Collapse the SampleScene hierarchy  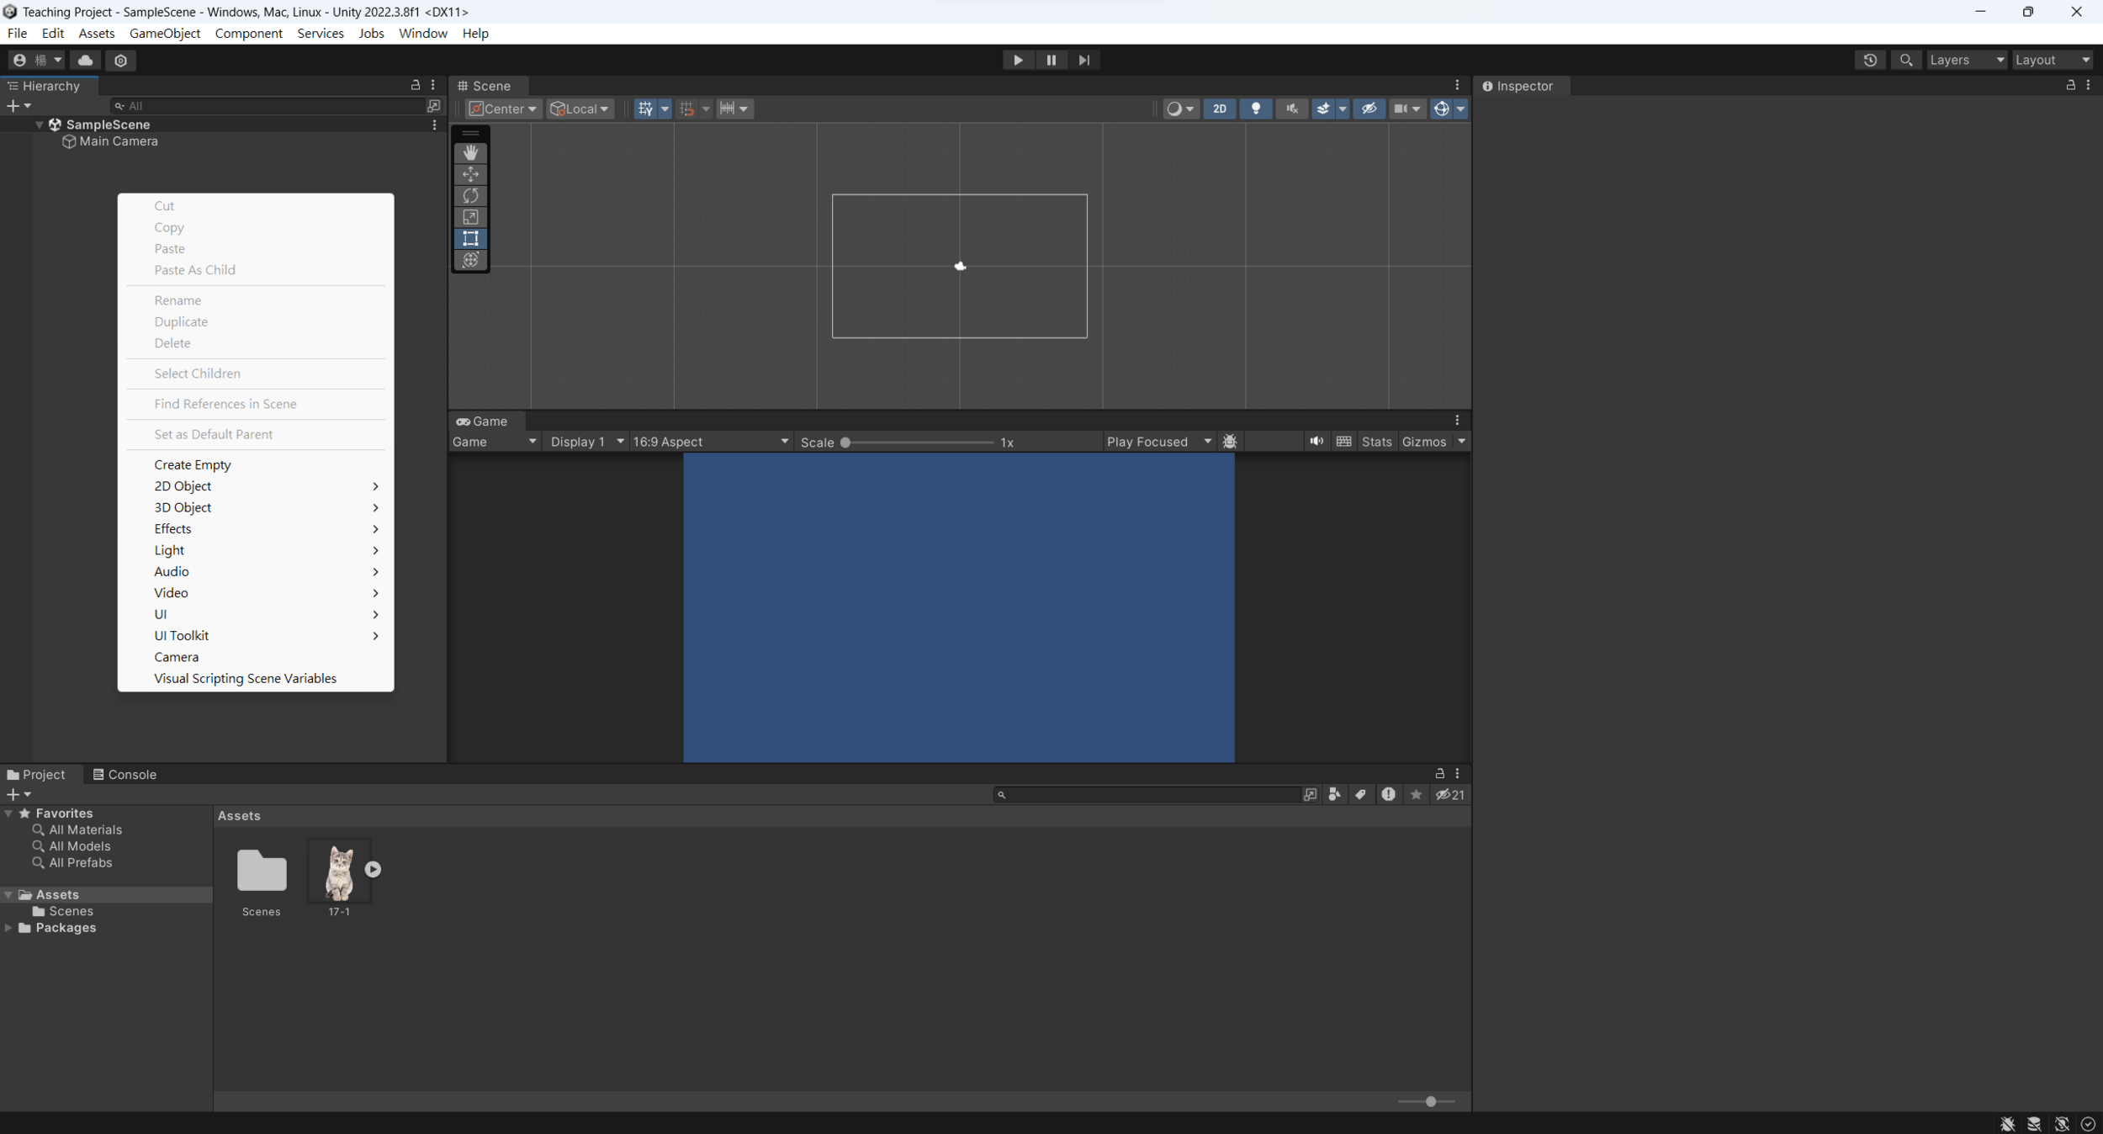coord(39,125)
